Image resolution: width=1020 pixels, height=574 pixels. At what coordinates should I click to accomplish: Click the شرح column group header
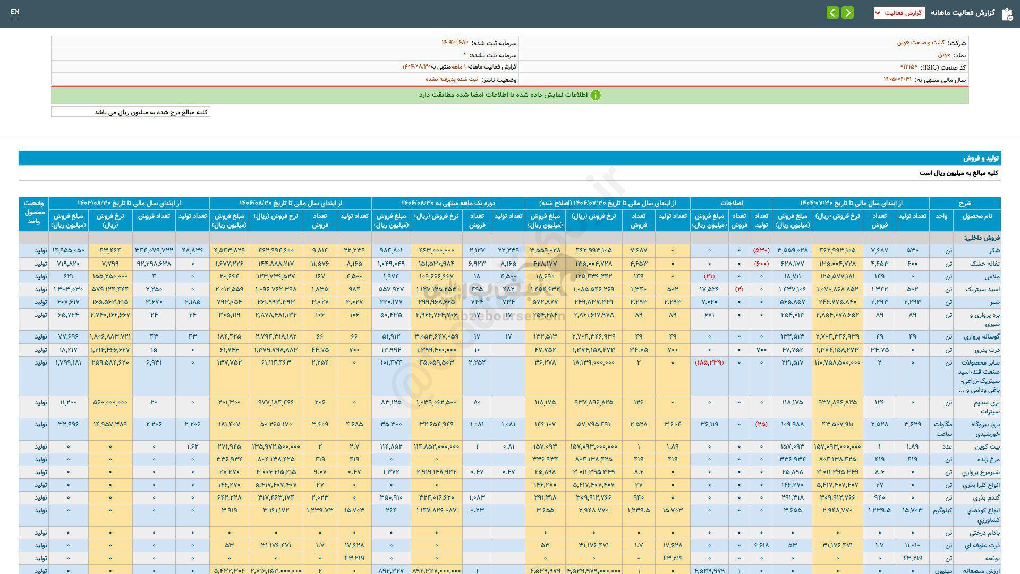pyautogui.click(x=965, y=203)
